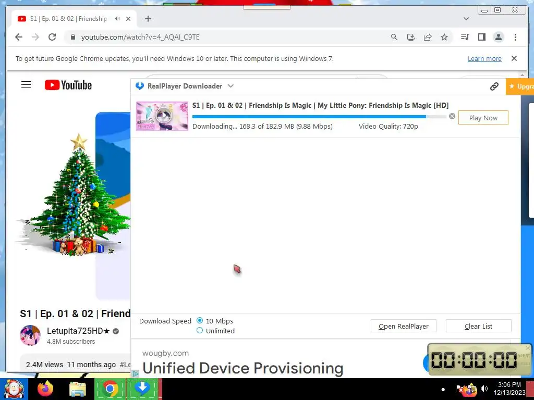Open the taskbar clock and date
The image size is (534, 400).
tap(509, 389)
